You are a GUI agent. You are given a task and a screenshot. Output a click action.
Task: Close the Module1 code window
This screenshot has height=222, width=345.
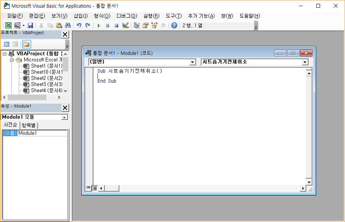coord(306,53)
